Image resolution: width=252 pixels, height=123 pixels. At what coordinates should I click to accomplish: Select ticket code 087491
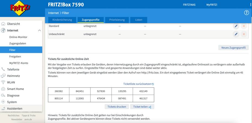point(122,99)
